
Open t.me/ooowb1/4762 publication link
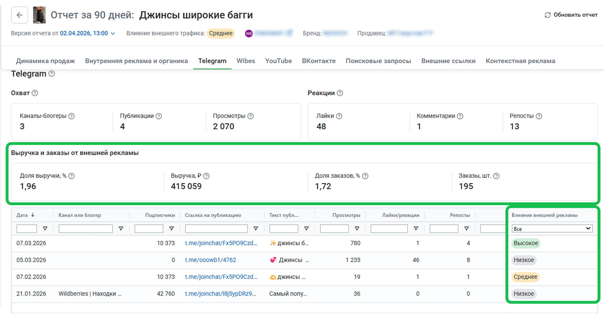pyautogui.click(x=210, y=260)
